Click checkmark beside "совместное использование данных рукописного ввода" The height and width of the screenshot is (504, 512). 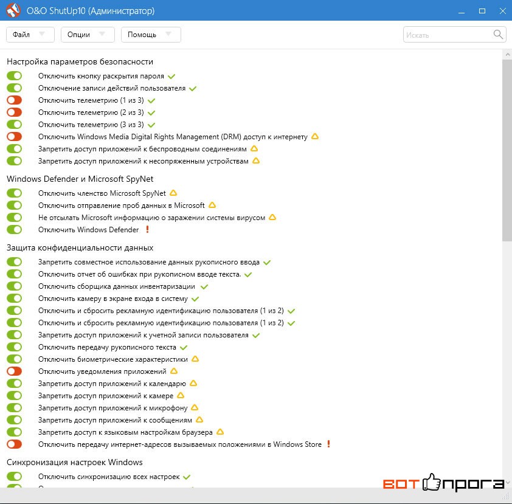click(x=267, y=263)
